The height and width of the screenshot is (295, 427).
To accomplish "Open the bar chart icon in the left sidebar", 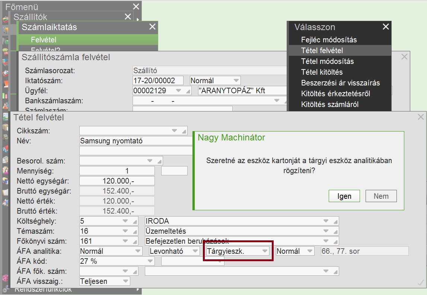I will (5, 95).
